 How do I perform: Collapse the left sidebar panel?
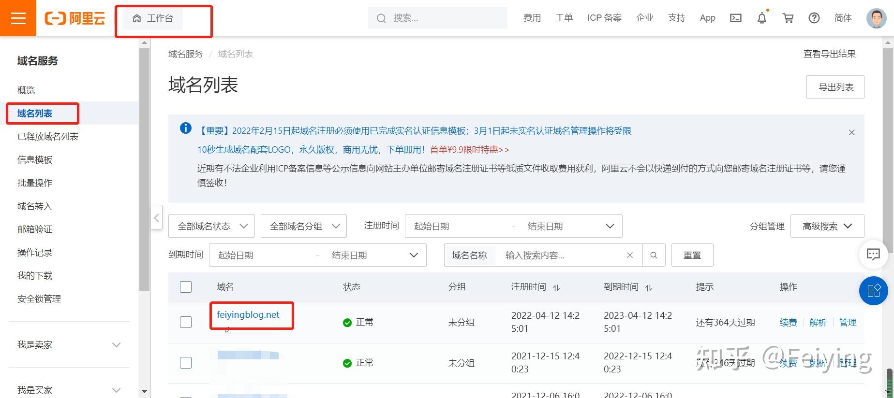click(156, 218)
